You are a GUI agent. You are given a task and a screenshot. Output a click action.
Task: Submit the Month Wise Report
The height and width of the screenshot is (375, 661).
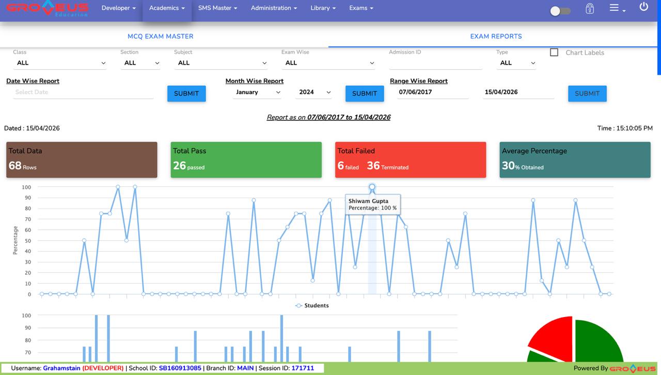click(x=364, y=93)
